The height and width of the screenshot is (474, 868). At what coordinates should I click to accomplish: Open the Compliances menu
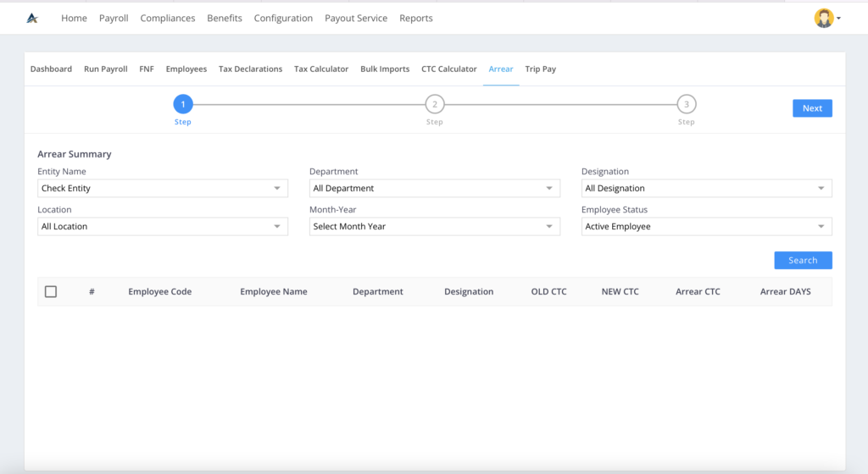168,19
